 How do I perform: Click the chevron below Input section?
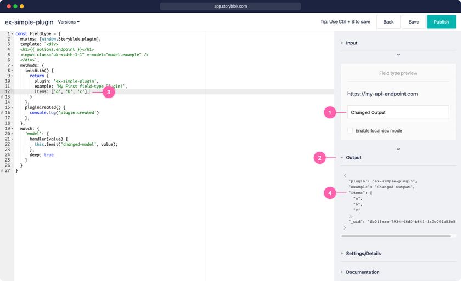coord(398,55)
